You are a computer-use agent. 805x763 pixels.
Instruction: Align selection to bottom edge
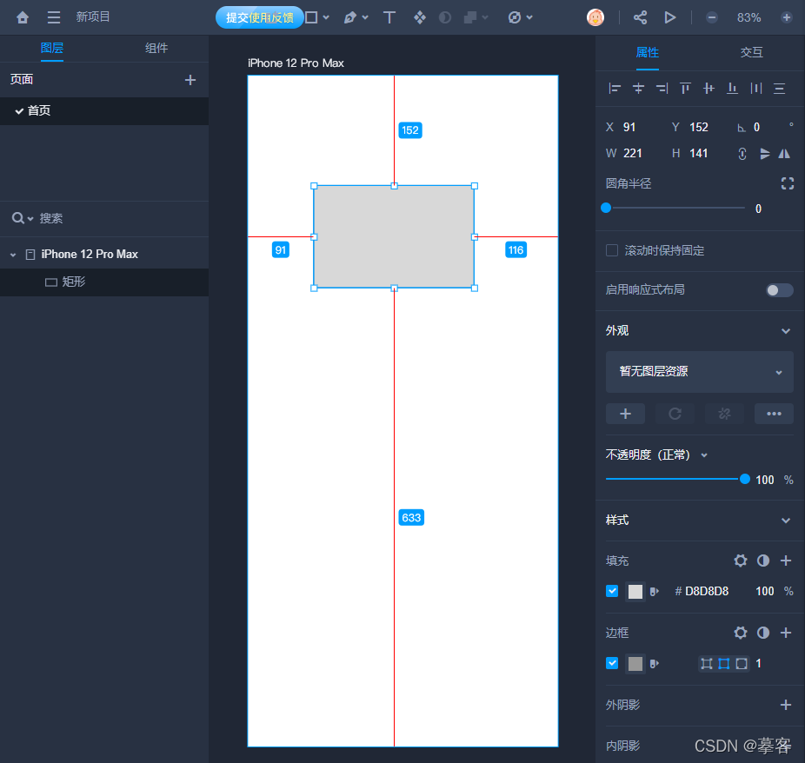click(733, 89)
